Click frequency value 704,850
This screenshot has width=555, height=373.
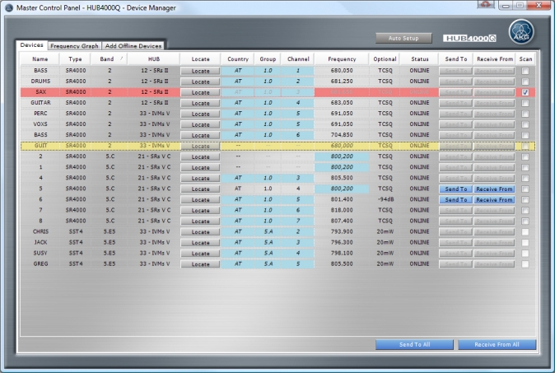tap(342, 135)
